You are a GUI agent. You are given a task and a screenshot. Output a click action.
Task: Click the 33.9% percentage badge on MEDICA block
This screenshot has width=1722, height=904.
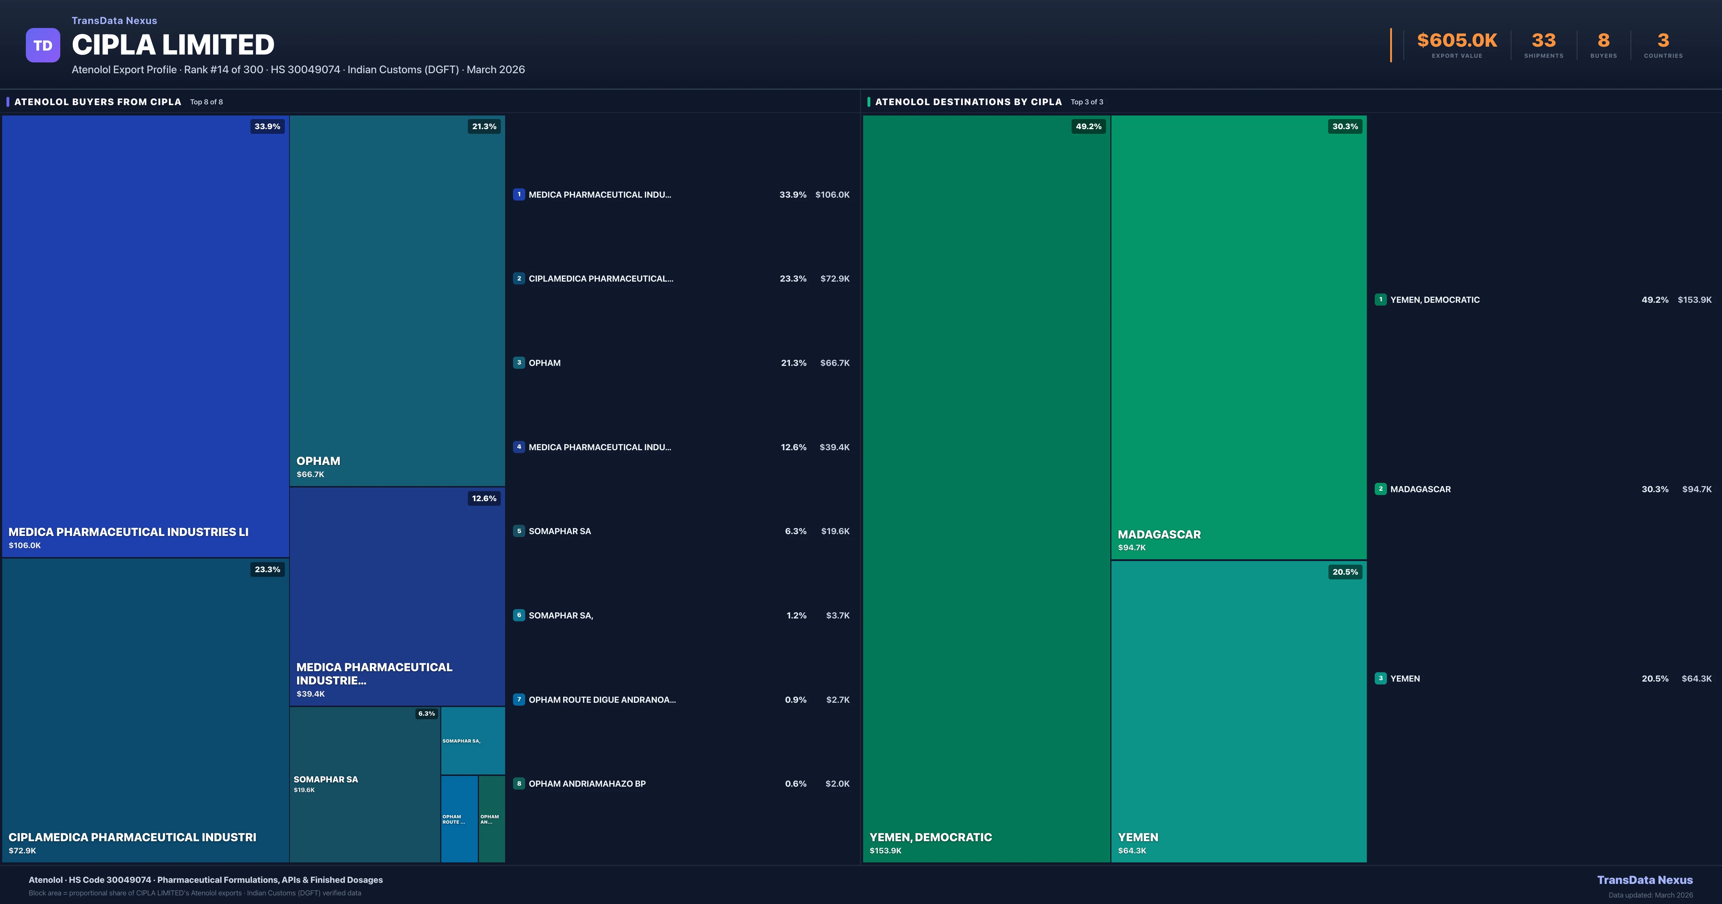(267, 126)
